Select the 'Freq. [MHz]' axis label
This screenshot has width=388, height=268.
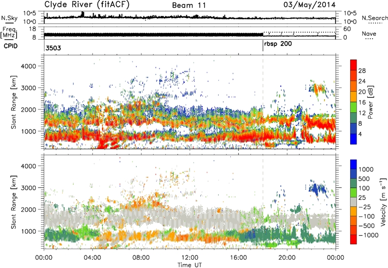(x=9, y=32)
